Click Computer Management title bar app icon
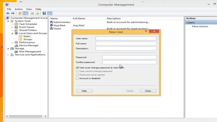This screenshot has width=217, height=122. point(7,4)
